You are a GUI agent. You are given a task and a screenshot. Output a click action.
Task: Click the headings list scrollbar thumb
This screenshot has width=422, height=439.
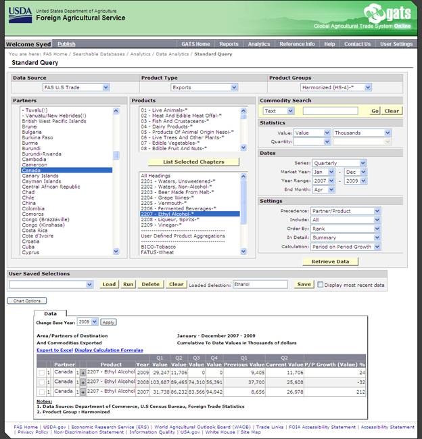[243, 202]
